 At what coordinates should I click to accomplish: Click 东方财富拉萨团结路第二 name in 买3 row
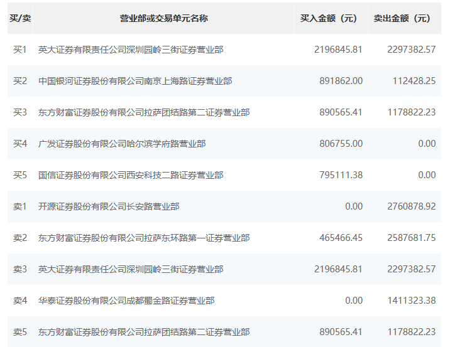pos(144,112)
